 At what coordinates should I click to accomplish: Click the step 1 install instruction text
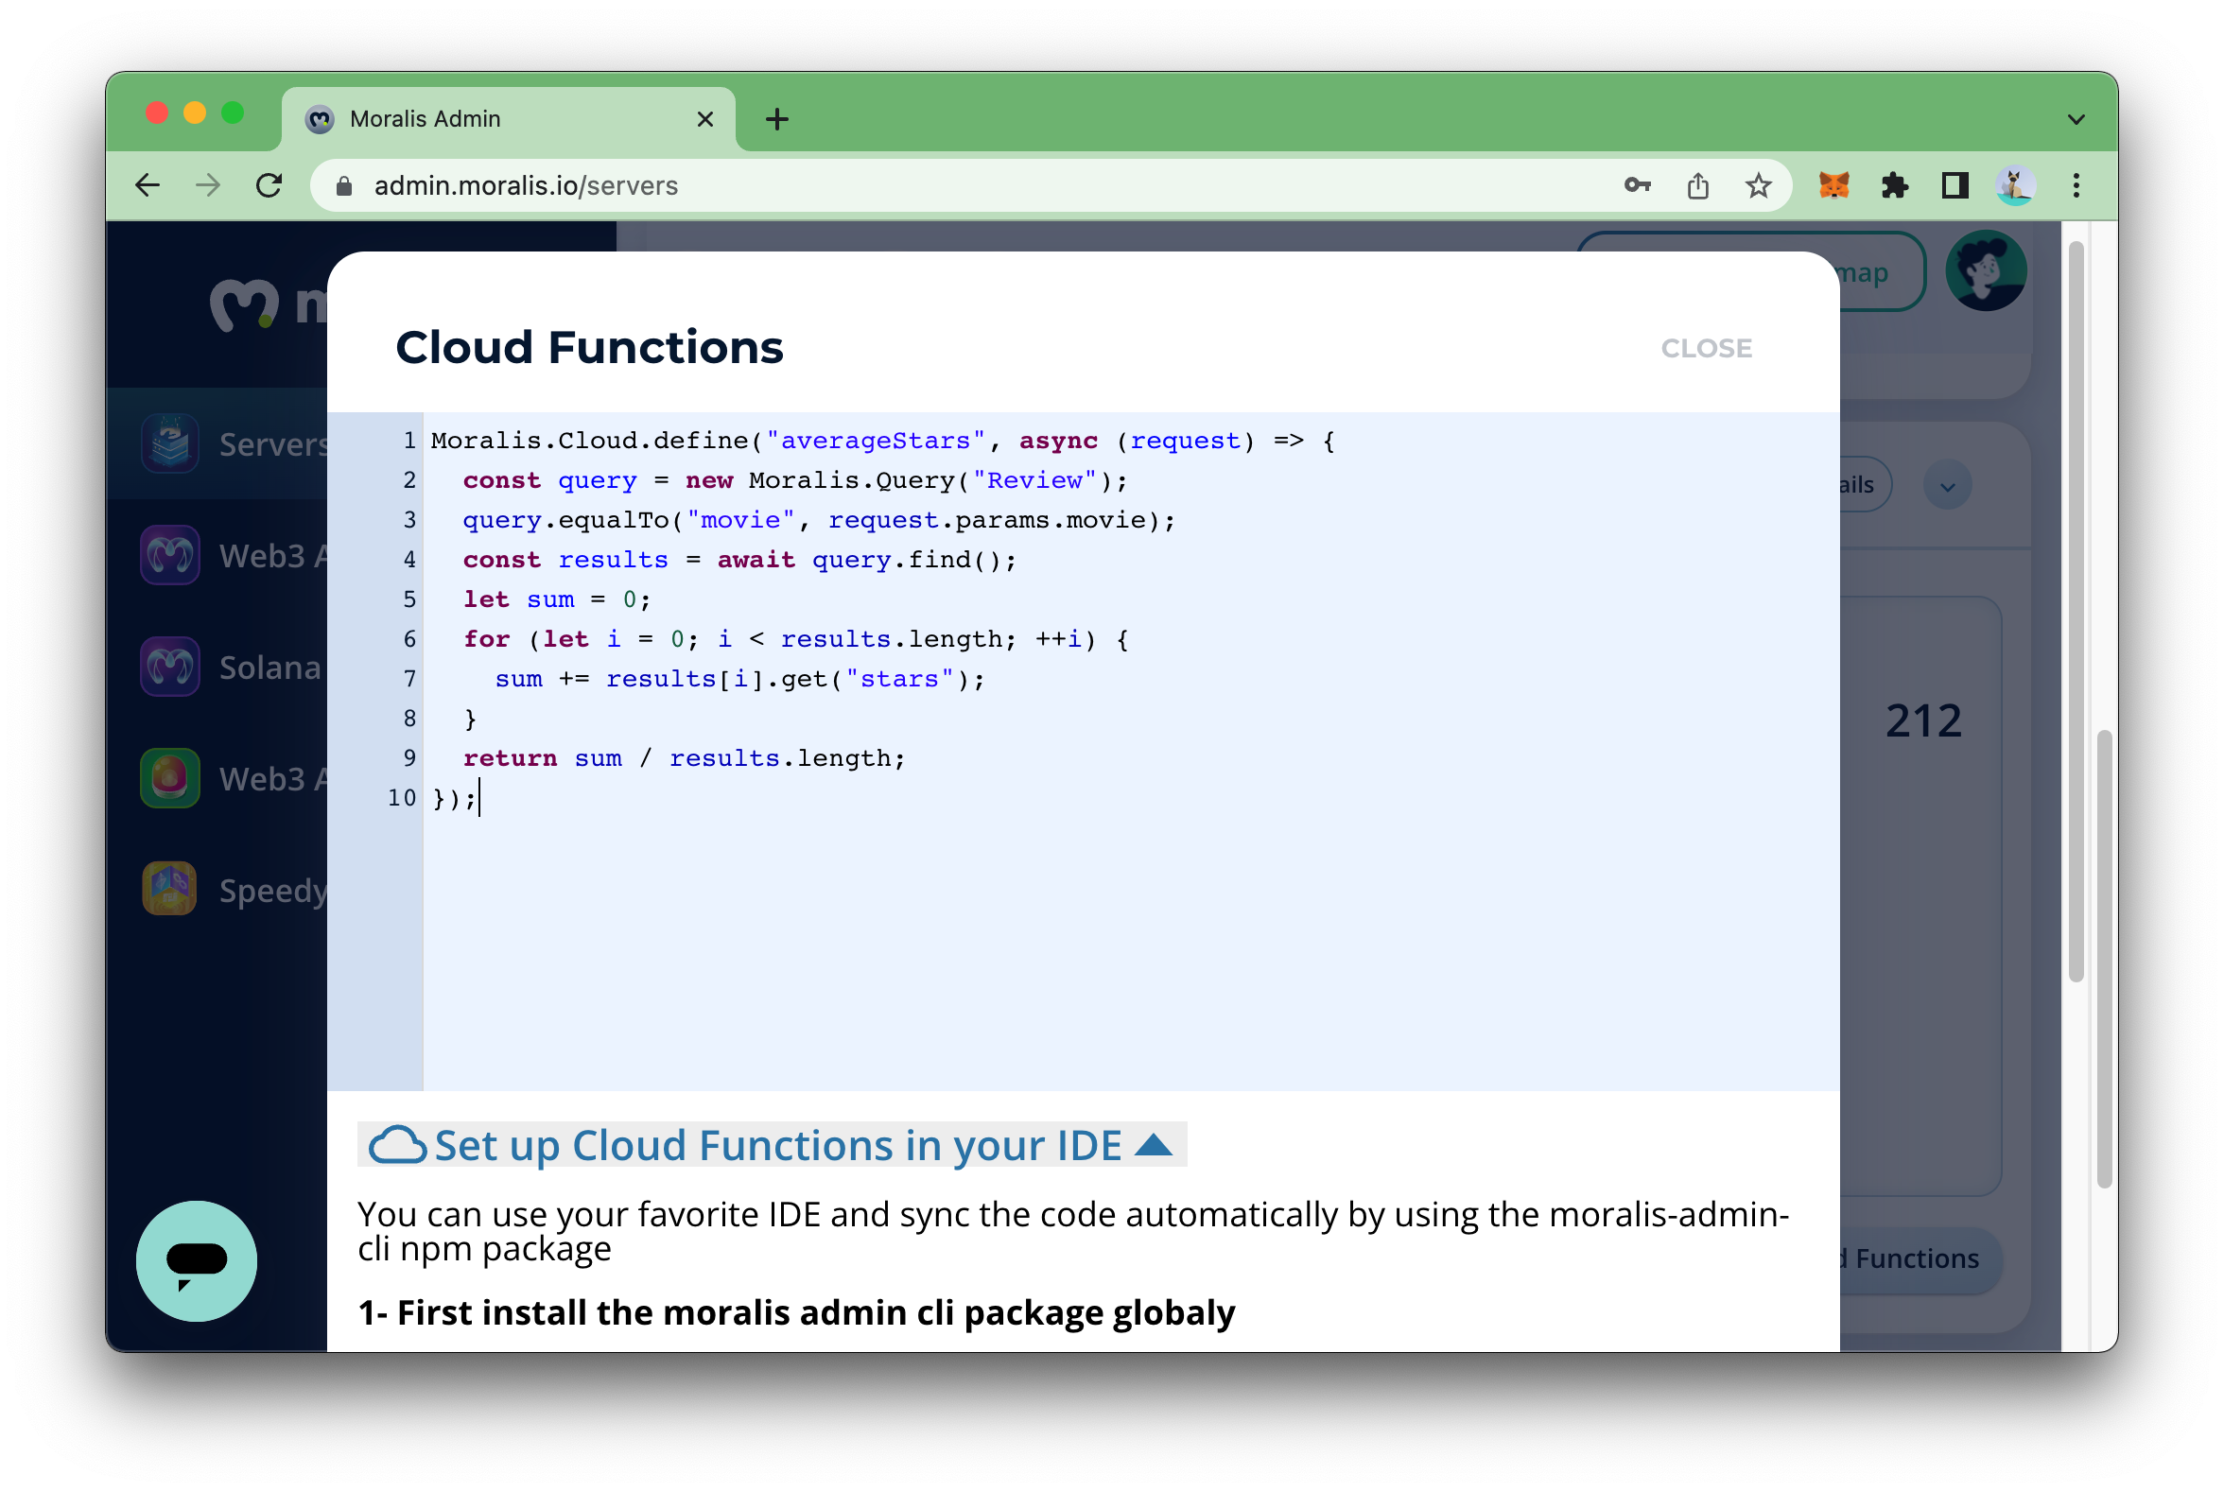point(795,1312)
